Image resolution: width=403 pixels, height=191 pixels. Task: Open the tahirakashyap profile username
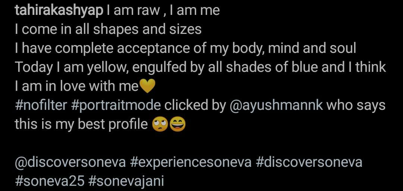(59, 11)
